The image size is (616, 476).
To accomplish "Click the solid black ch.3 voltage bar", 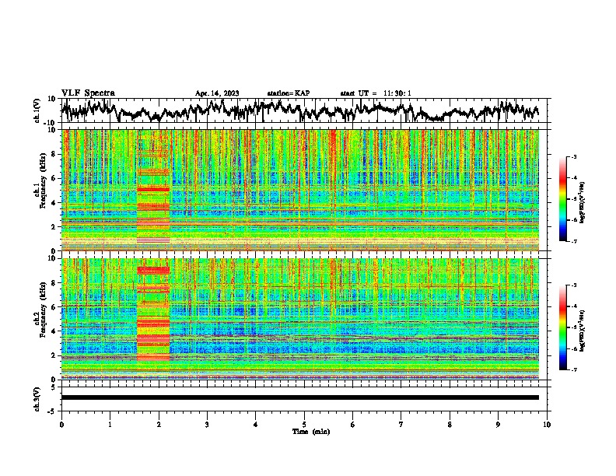I will click(299, 397).
